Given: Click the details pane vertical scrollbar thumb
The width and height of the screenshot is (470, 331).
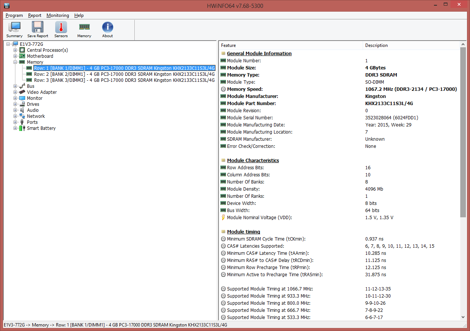Looking at the screenshot, I should [463, 132].
